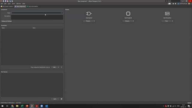Screen dimensions: 192x108
Task: Open the CAD Point Ltd workspace dropdown
Action: (182, 4)
